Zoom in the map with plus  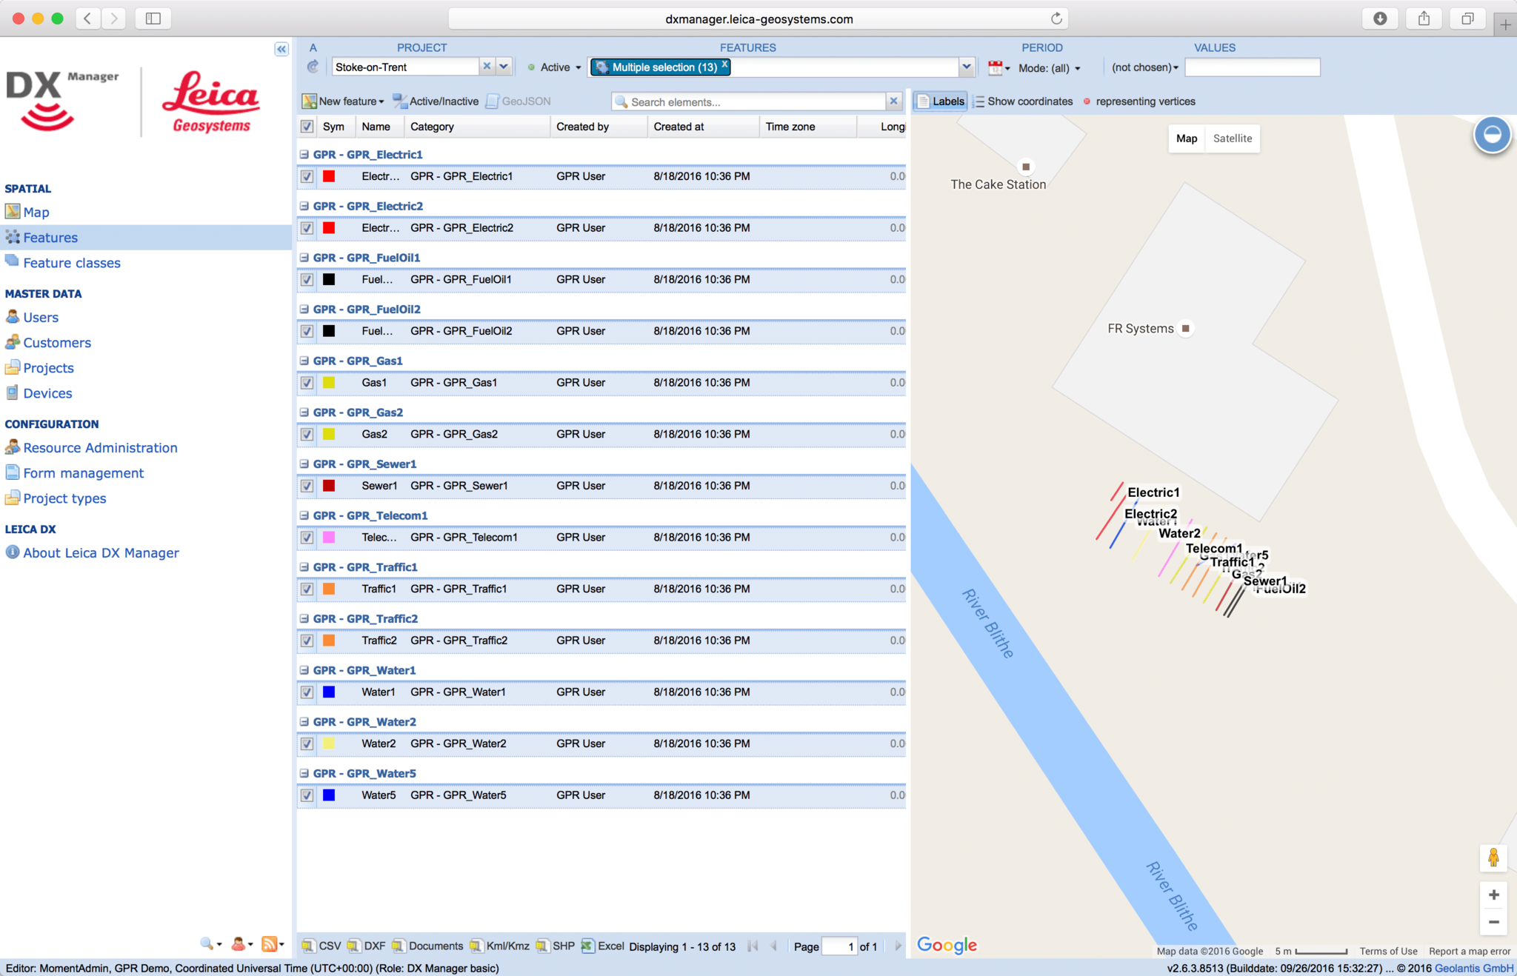pos(1493,895)
